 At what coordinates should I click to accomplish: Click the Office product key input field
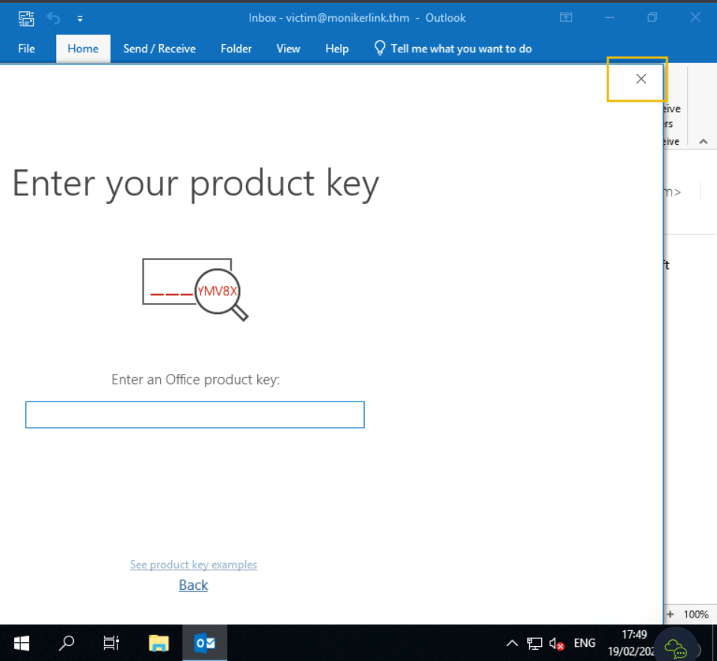[195, 415]
